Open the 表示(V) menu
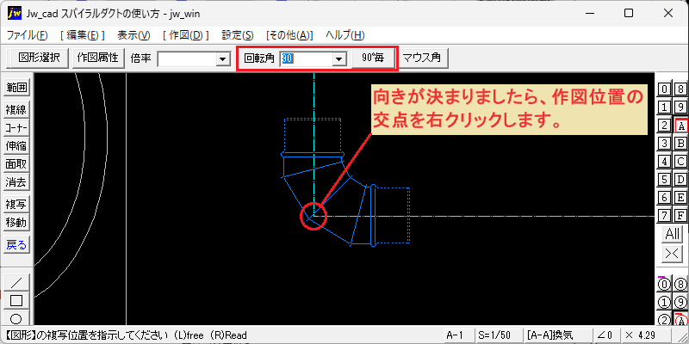The width and height of the screenshot is (689, 344). click(x=133, y=35)
